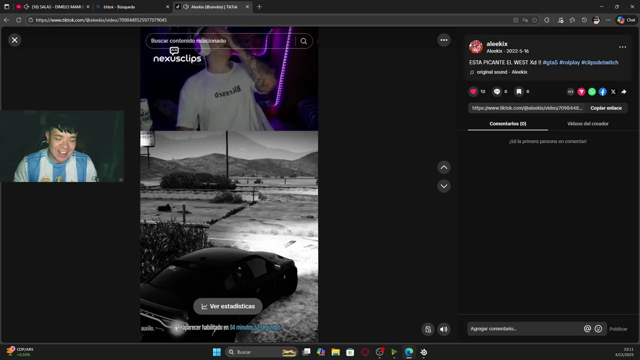Image resolution: width=640 pixels, height=360 pixels.
Task: Open the Copilot Chat button
Action: click(x=626, y=20)
